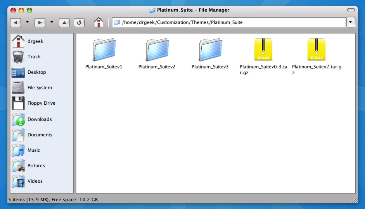
Task: Open the Pictures folder icon
Action: point(18,166)
